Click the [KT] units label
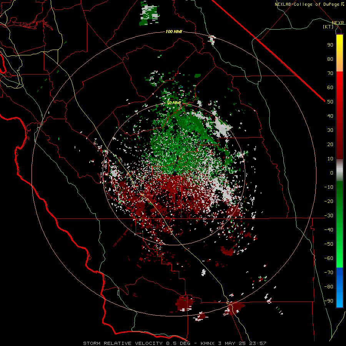 pyautogui.click(x=328, y=27)
